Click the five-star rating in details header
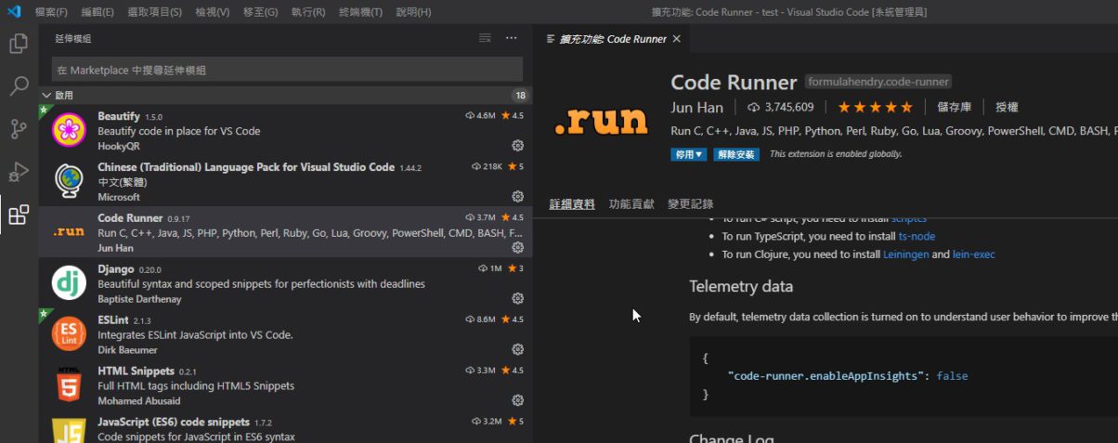Viewport: 1118px width, 443px height. [876, 108]
